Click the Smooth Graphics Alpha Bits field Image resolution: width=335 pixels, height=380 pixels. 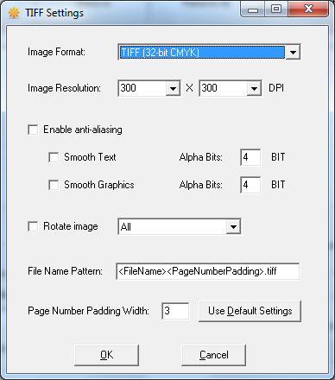coord(250,185)
